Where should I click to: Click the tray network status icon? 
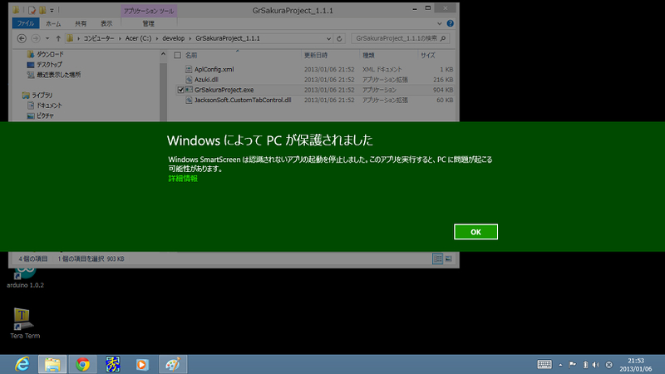tap(609, 364)
